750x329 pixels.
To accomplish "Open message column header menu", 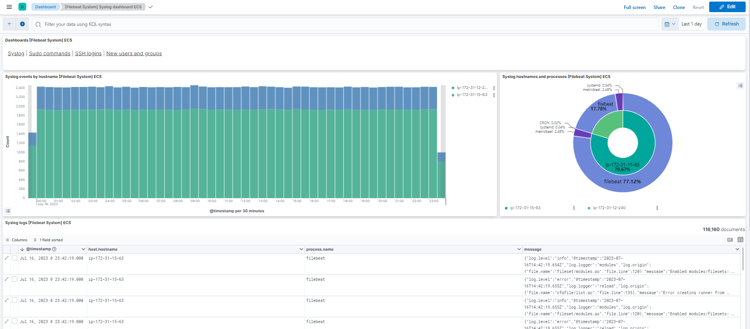I will click(737, 249).
